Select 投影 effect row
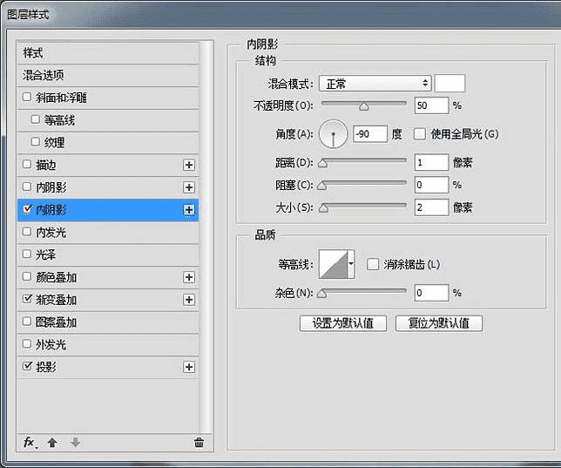 click(x=107, y=367)
